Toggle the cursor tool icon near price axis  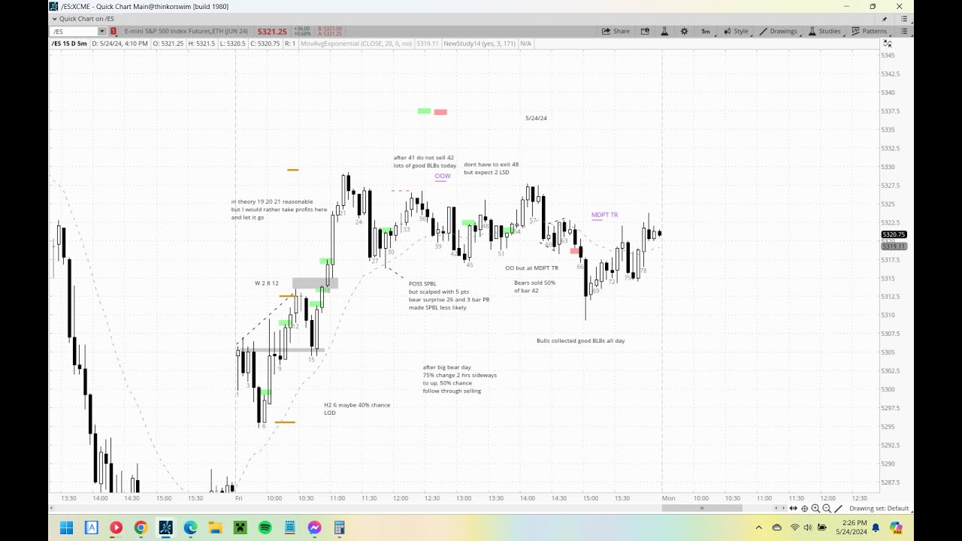(888, 44)
